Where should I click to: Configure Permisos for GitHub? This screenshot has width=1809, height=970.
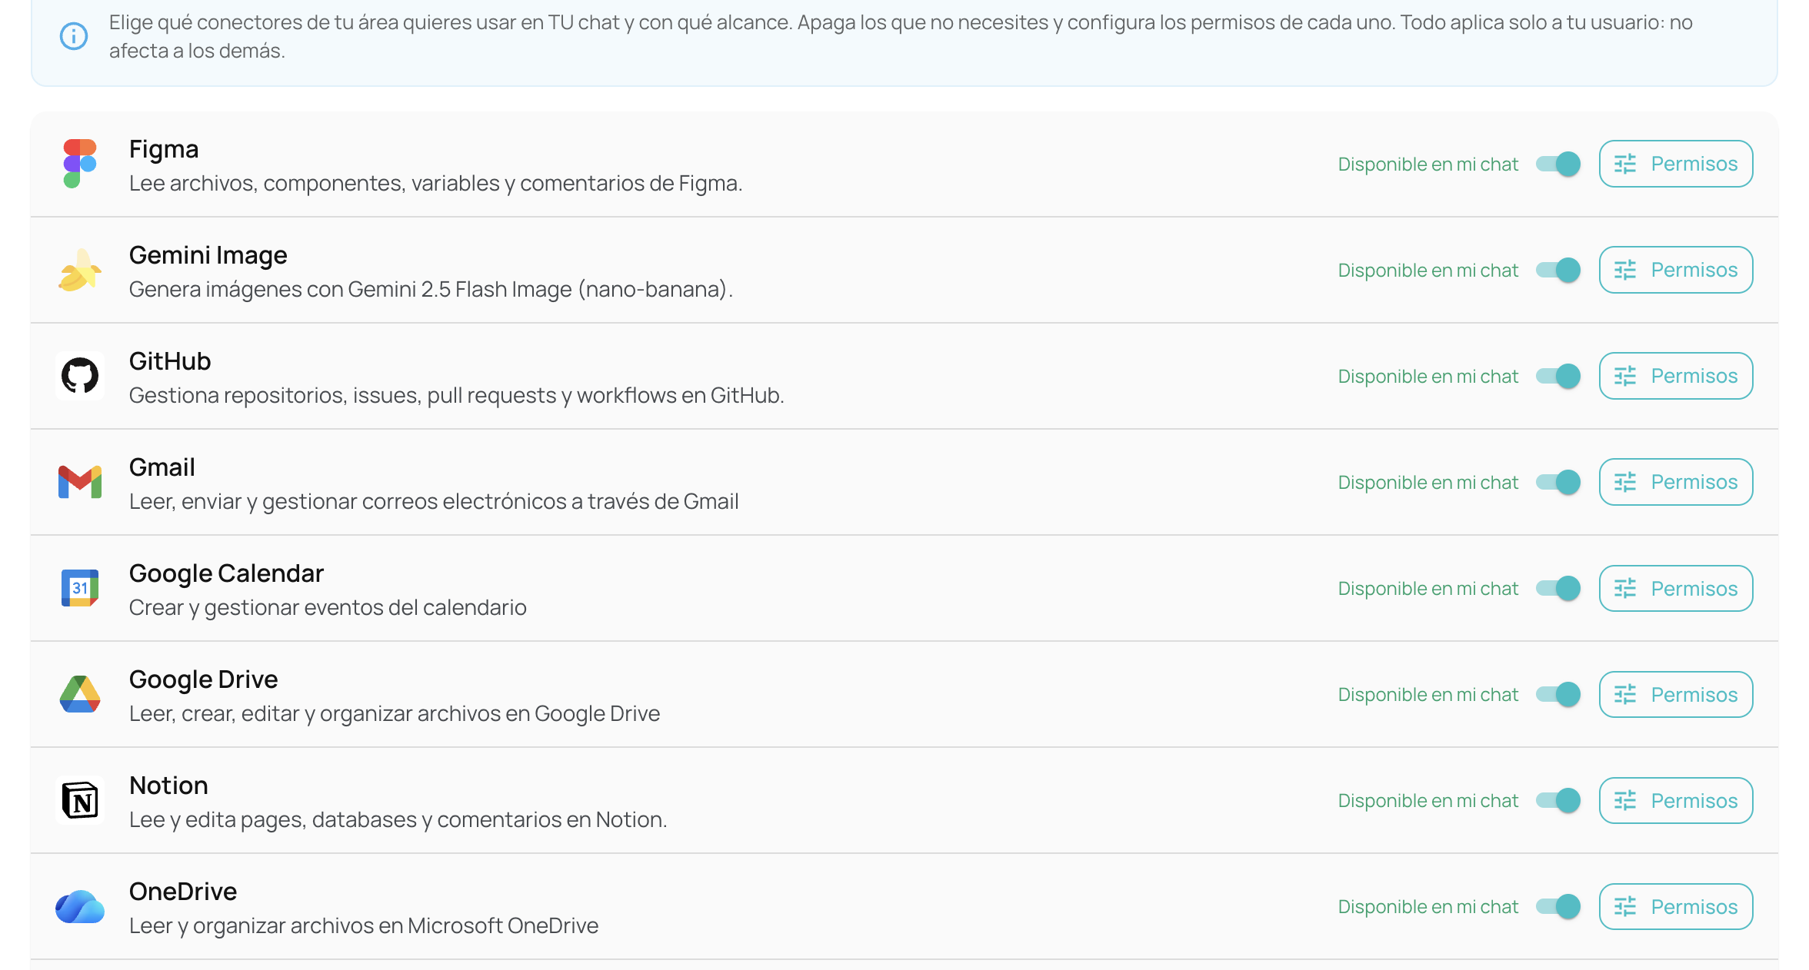pyautogui.click(x=1676, y=376)
